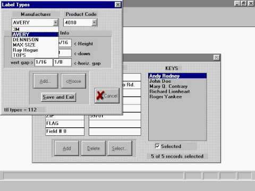This screenshot has width=255, height=191.
Task: Click the Delete button
Action: [93, 149]
